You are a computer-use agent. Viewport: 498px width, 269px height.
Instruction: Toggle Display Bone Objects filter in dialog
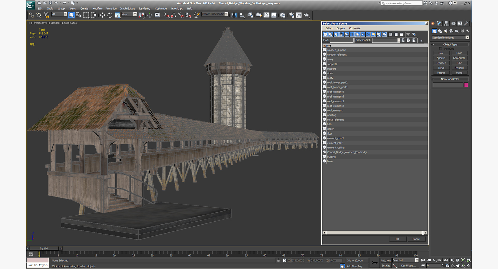click(x=368, y=34)
